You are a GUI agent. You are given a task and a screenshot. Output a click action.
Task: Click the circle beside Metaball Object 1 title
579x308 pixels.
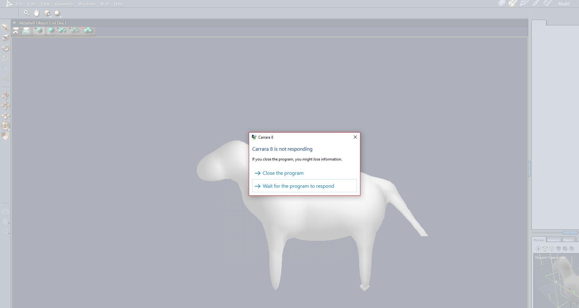click(x=14, y=23)
